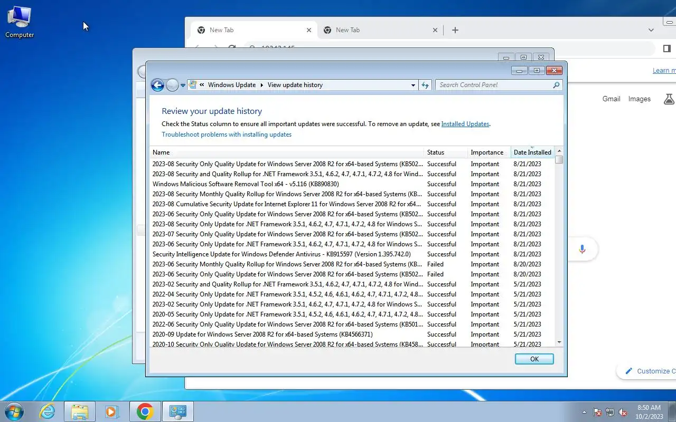Select the View update history breadcrumb
This screenshot has width=676, height=422.
[295, 85]
